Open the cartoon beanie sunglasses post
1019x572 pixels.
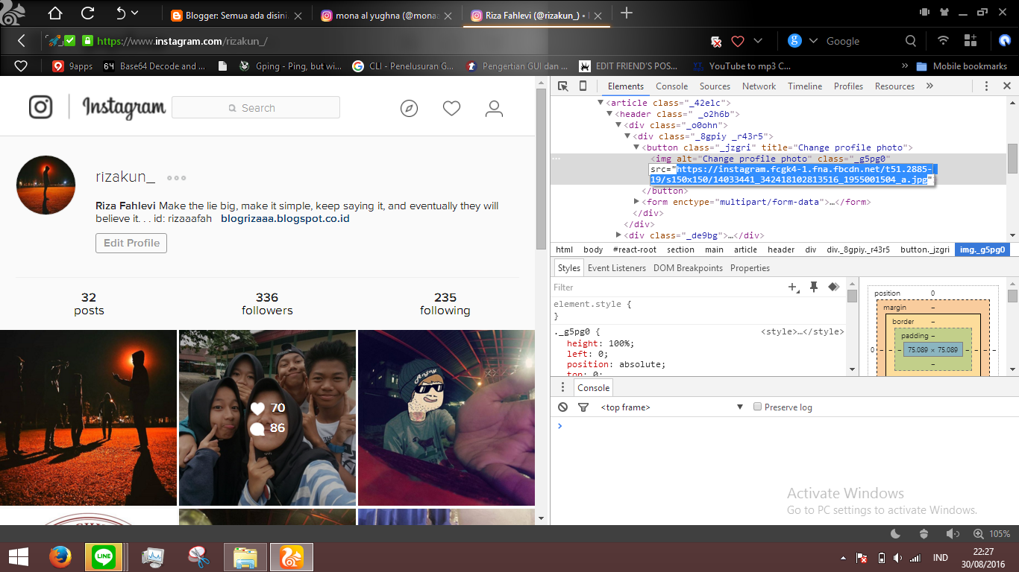[446, 418]
